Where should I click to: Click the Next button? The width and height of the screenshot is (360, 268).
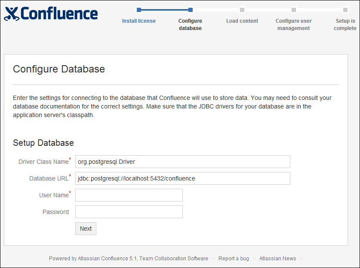(x=86, y=229)
